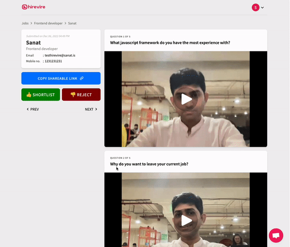
Task: Play the question 2 video answer
Action: click(186, 220)
